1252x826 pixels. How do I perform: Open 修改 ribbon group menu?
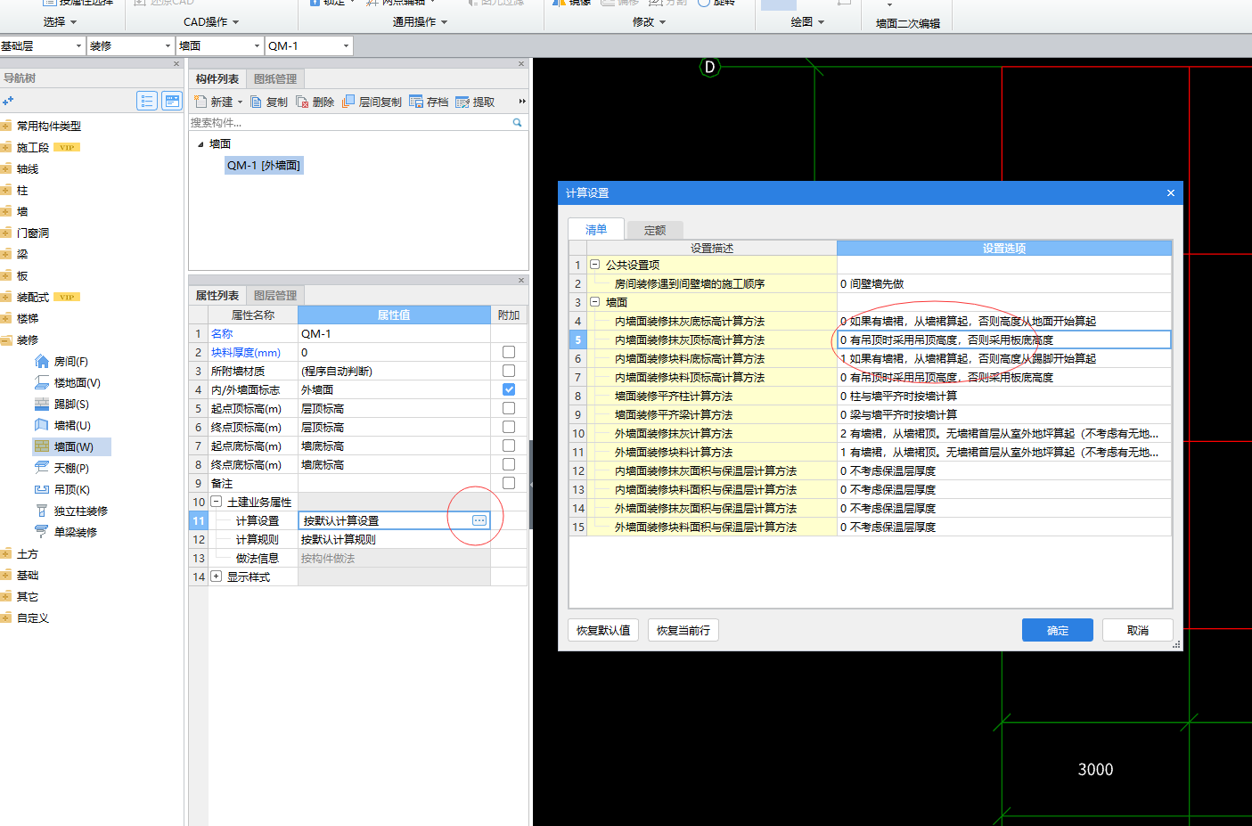click(649, 21)
